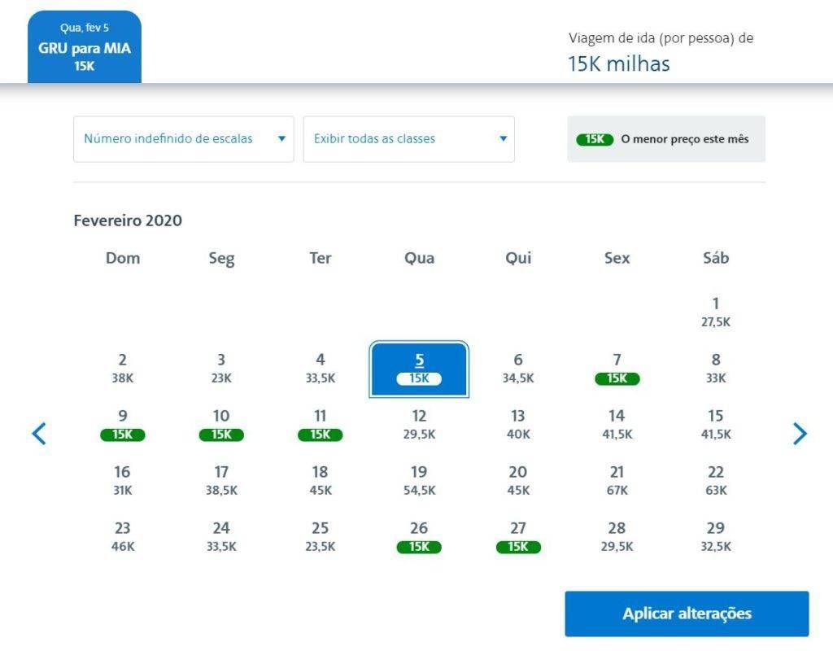Pick February 27 at 15K
Viewport: 833px width, 651px height.
[x=518, y=537]
